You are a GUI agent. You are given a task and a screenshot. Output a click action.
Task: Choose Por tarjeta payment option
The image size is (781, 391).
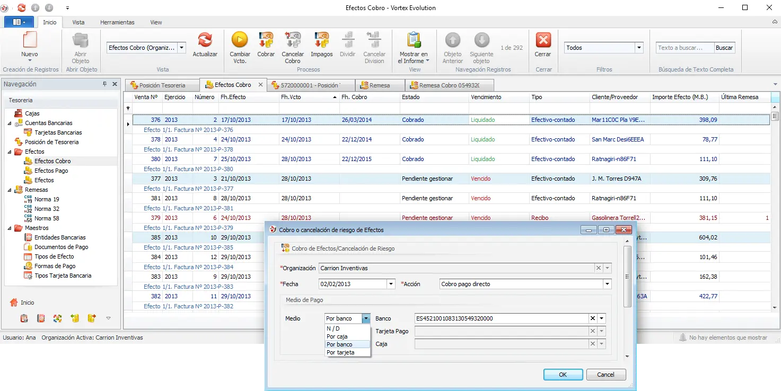(347, 352)
